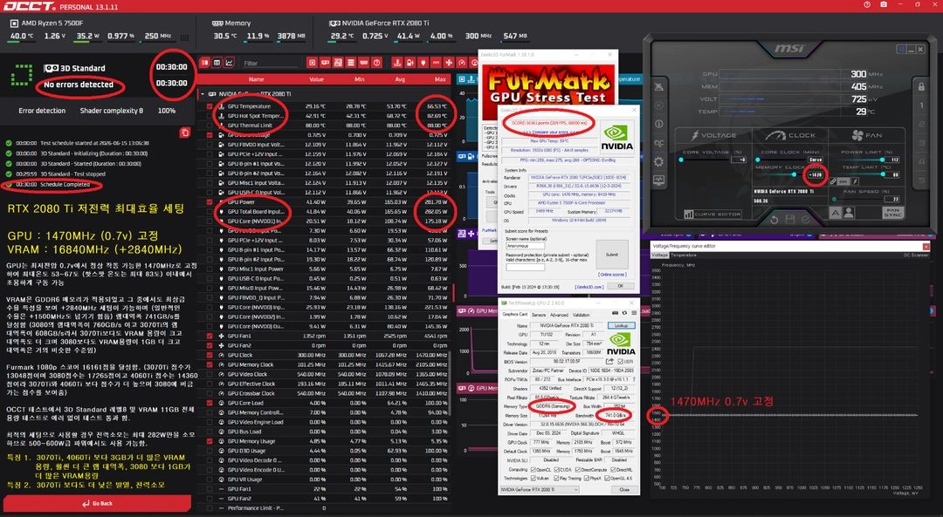Screen dimensions: 943x517
Task: Switch to Advanced tab in GPU-Z
Action: click(x=559, y=314)
